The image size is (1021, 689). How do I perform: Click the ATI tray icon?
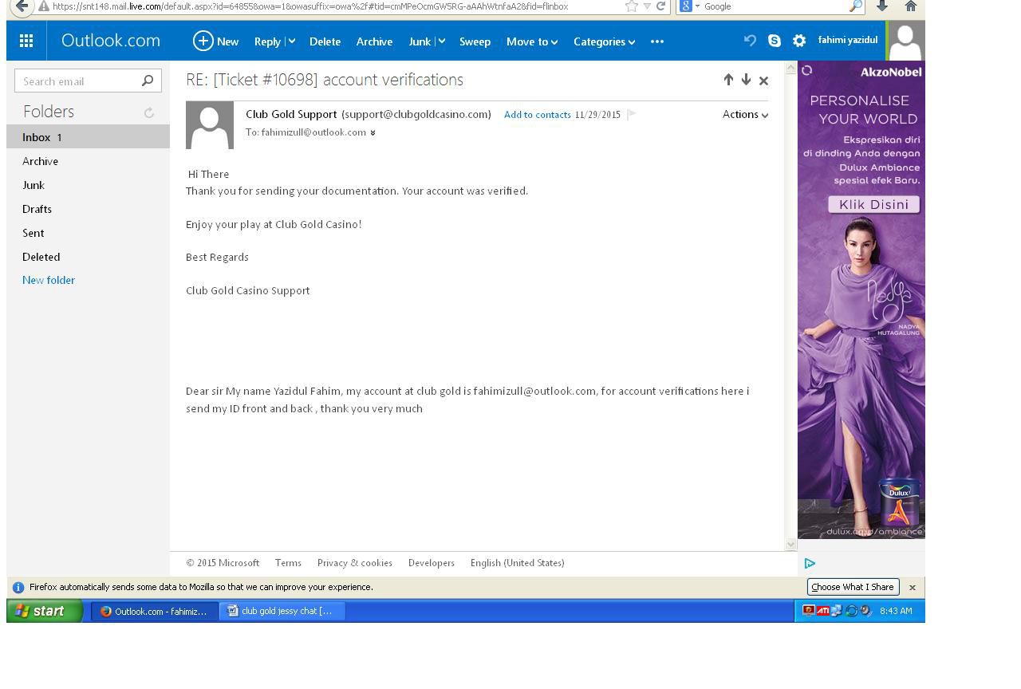(x=822, y=611)
